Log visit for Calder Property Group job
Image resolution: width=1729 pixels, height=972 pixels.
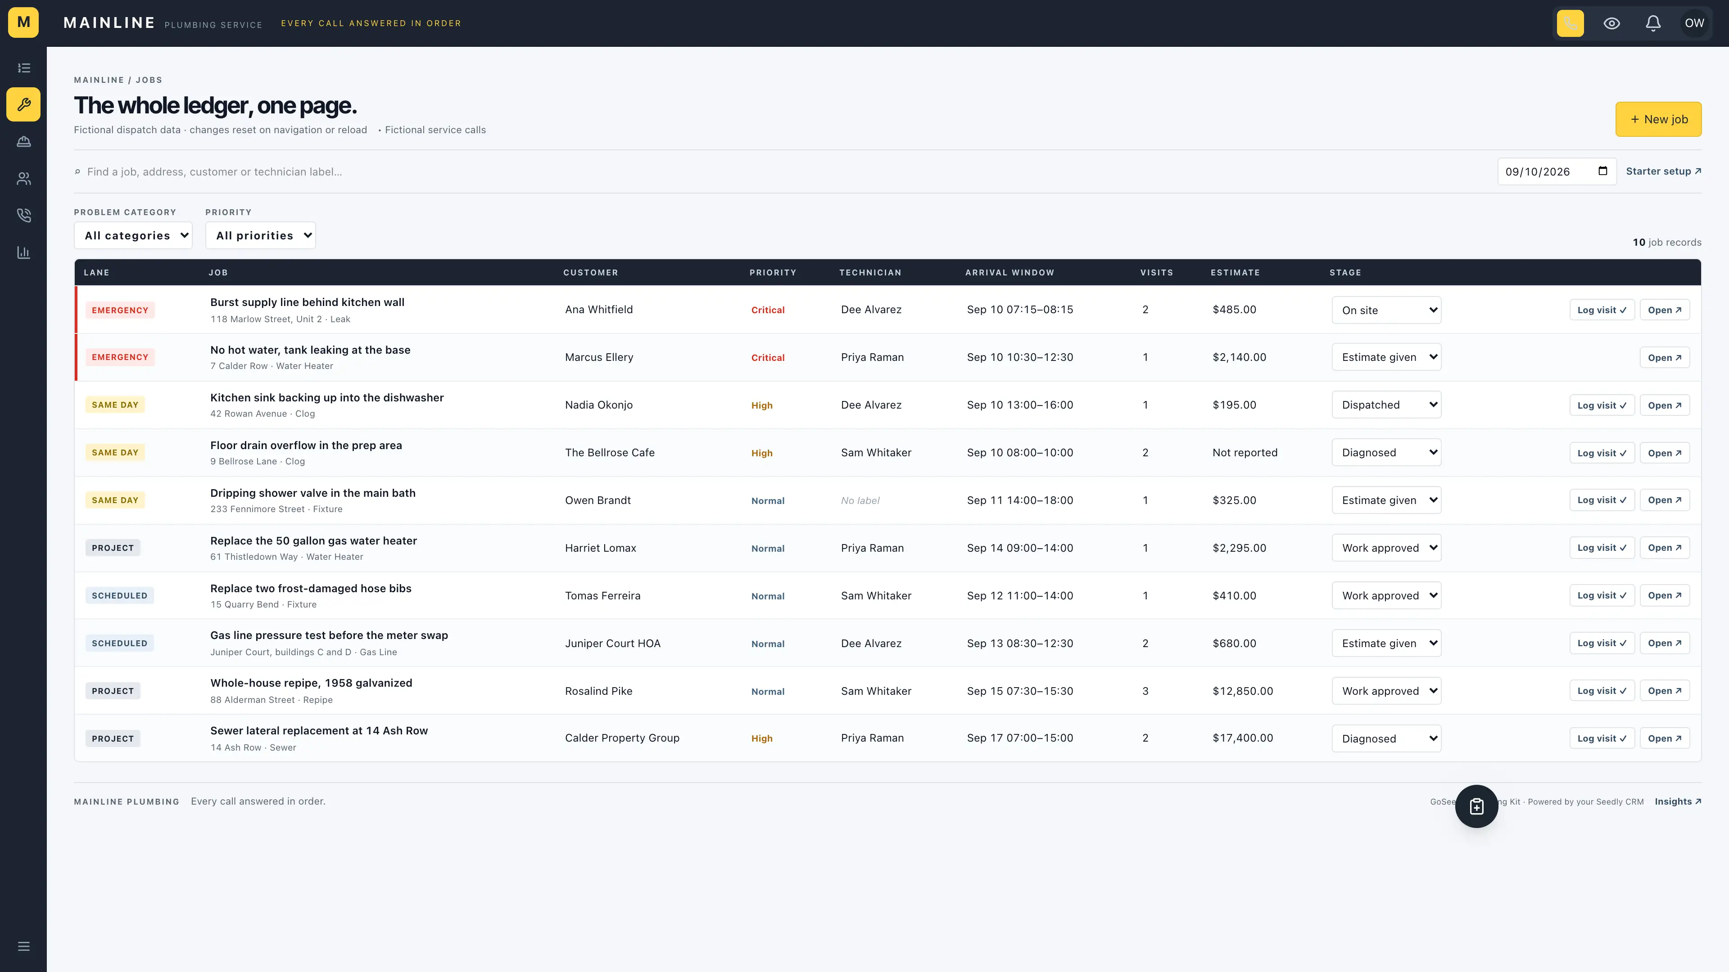point(1602,738)
